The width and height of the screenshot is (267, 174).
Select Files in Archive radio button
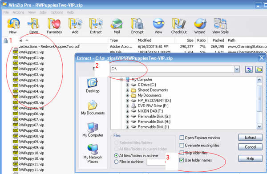(x=116, y=162)
